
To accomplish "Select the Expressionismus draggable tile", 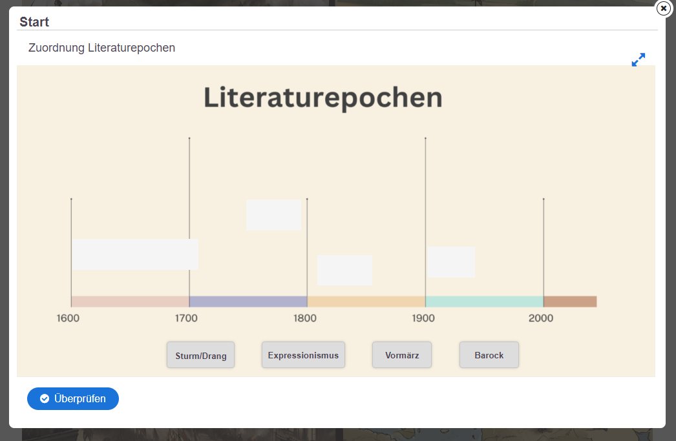I will point(303,354).
